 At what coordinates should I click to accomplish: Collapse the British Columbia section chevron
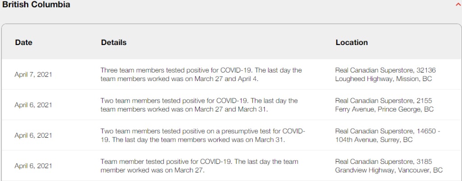pos(458,5)
